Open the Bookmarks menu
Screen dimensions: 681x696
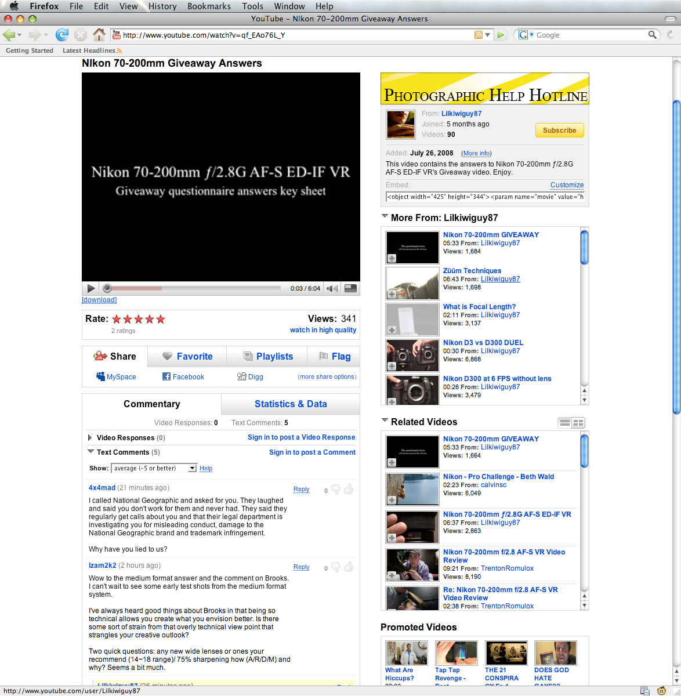(x=209, y=6)
